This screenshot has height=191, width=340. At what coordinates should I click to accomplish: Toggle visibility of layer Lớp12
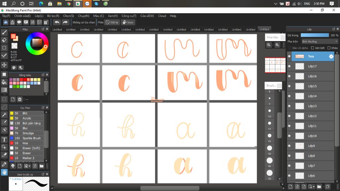point(289,116)
